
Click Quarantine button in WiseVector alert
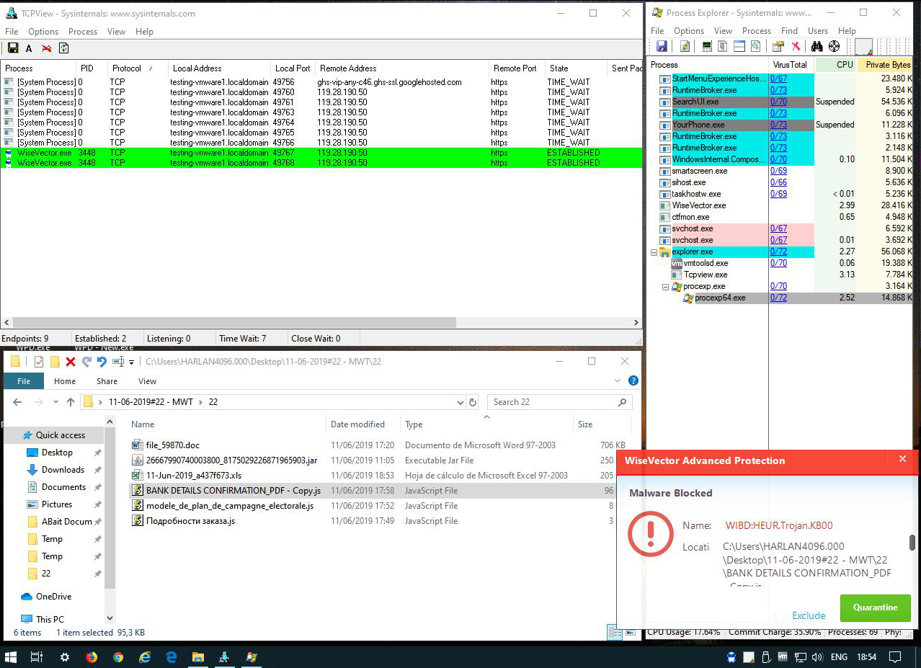[x=875, y=607]
